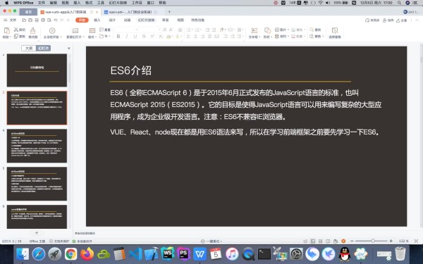Click the 分享 share button
The image size is (423, 264).
(401, 20)
